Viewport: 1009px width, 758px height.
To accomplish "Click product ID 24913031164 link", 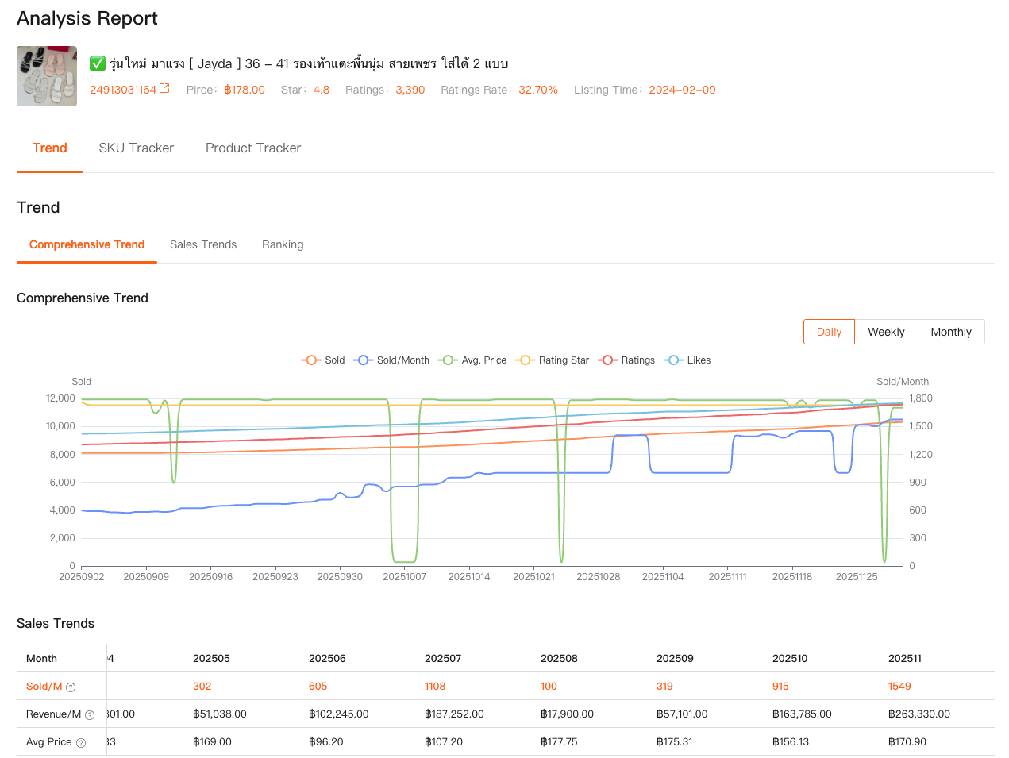I will [x=123, y=90].
